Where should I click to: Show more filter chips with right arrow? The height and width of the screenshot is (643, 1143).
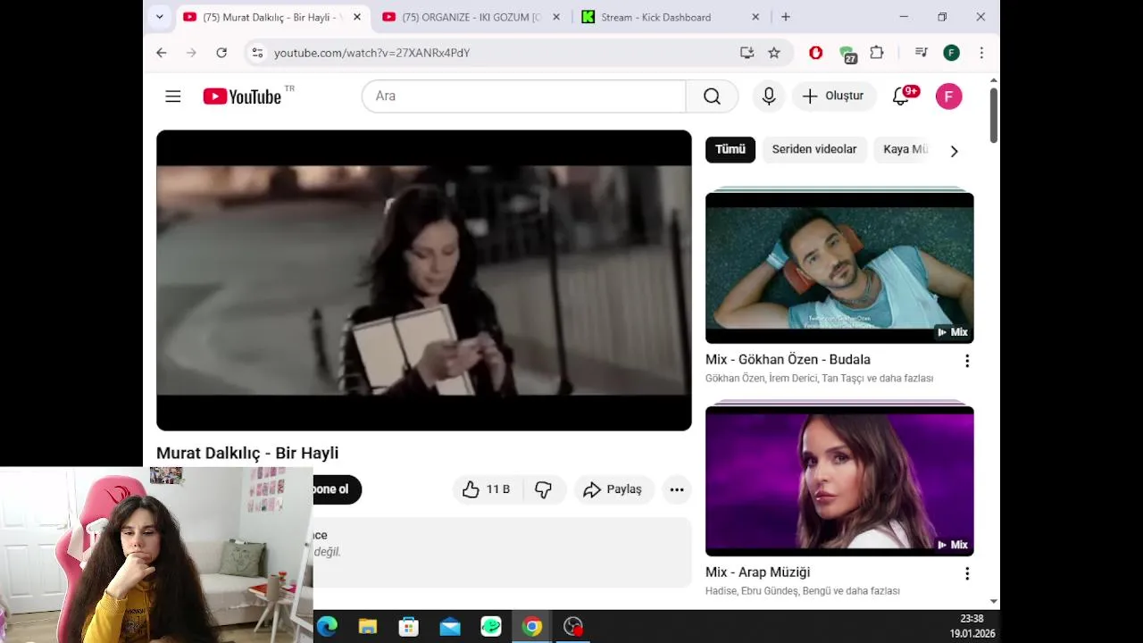tap(954, 151)
